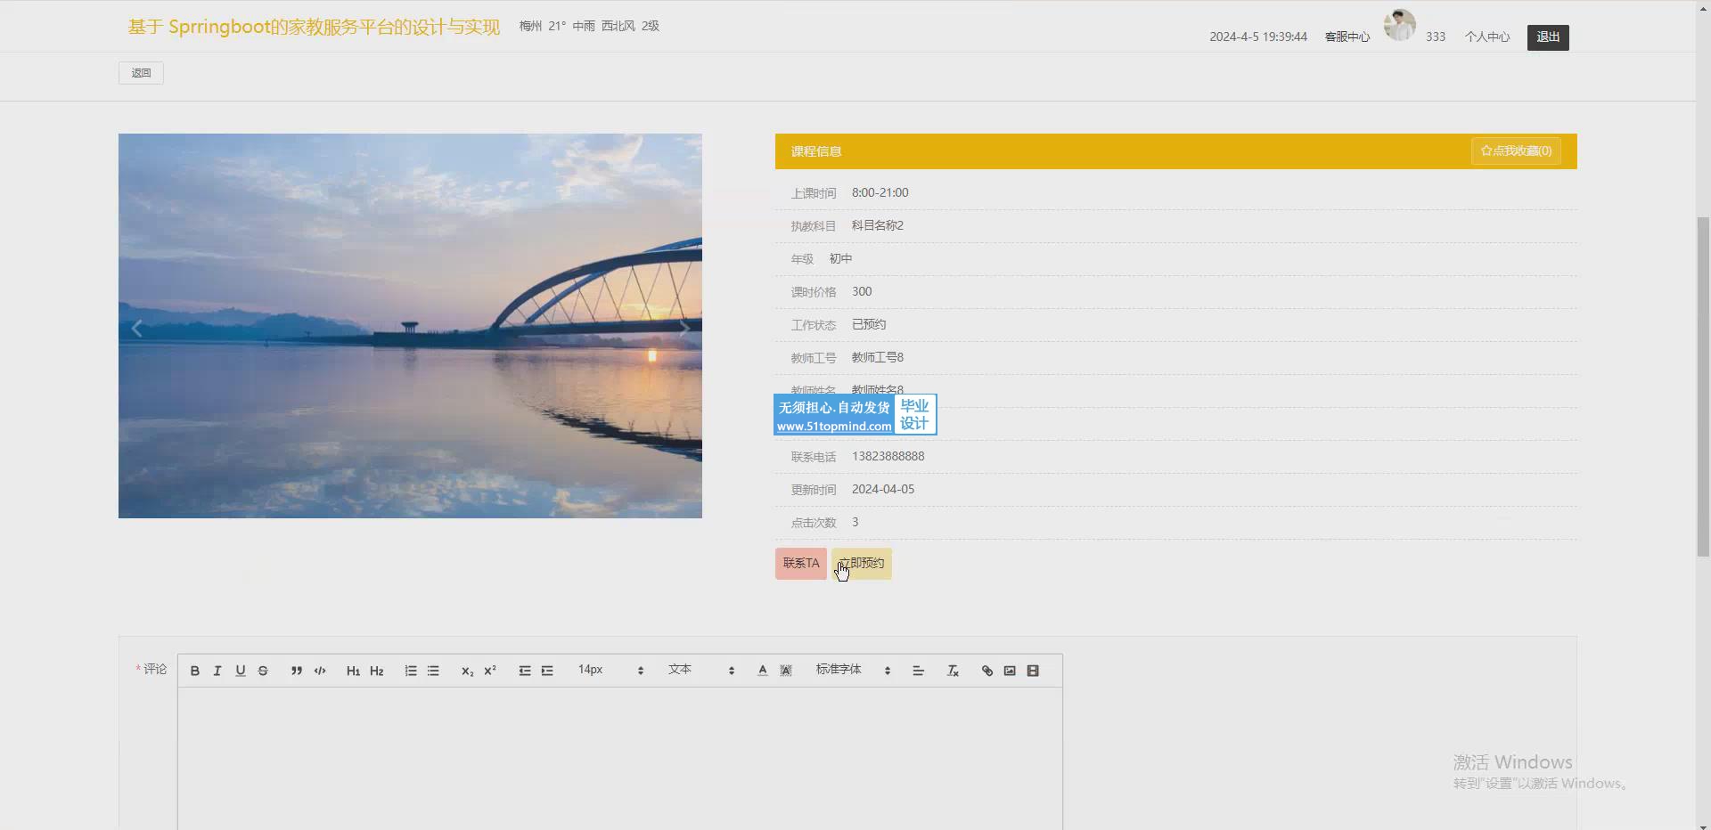Click the page vertical scrollbar
Screen dimensions: 1711x830
1703,387
